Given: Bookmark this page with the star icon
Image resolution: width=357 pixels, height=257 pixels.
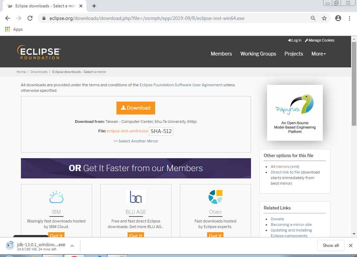Looking at the screenshot, I should pyautogui.click(x=324, y=18).
